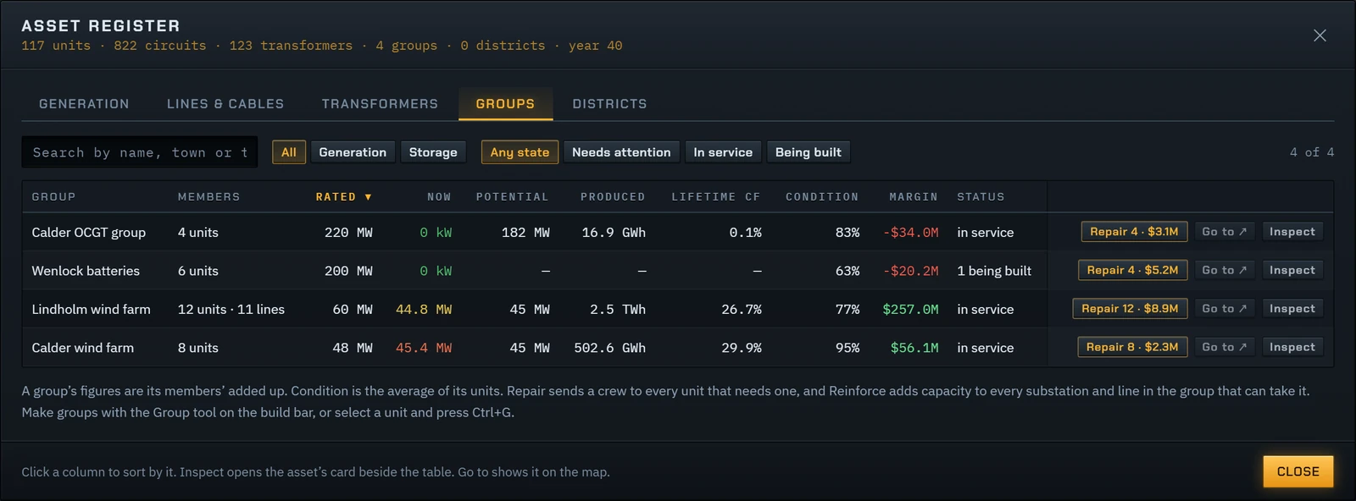This screenshot has height=501, width=1356.
Task: Click Repair 4 · $3.1M for Calder OCGT group
Action: coord(1134,232)
